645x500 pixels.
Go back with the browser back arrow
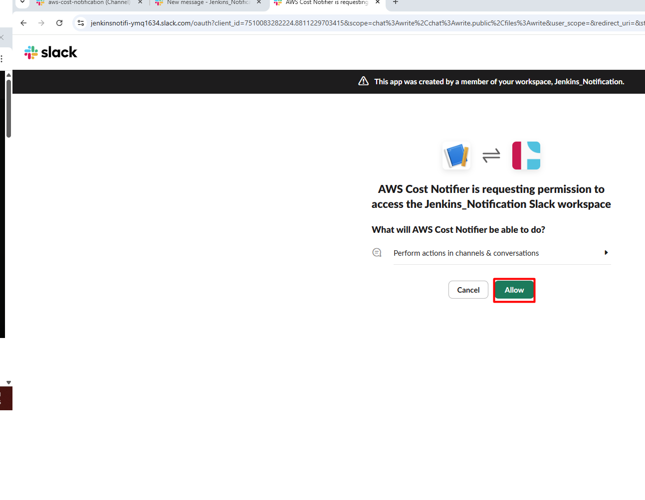tap(23, 23)
